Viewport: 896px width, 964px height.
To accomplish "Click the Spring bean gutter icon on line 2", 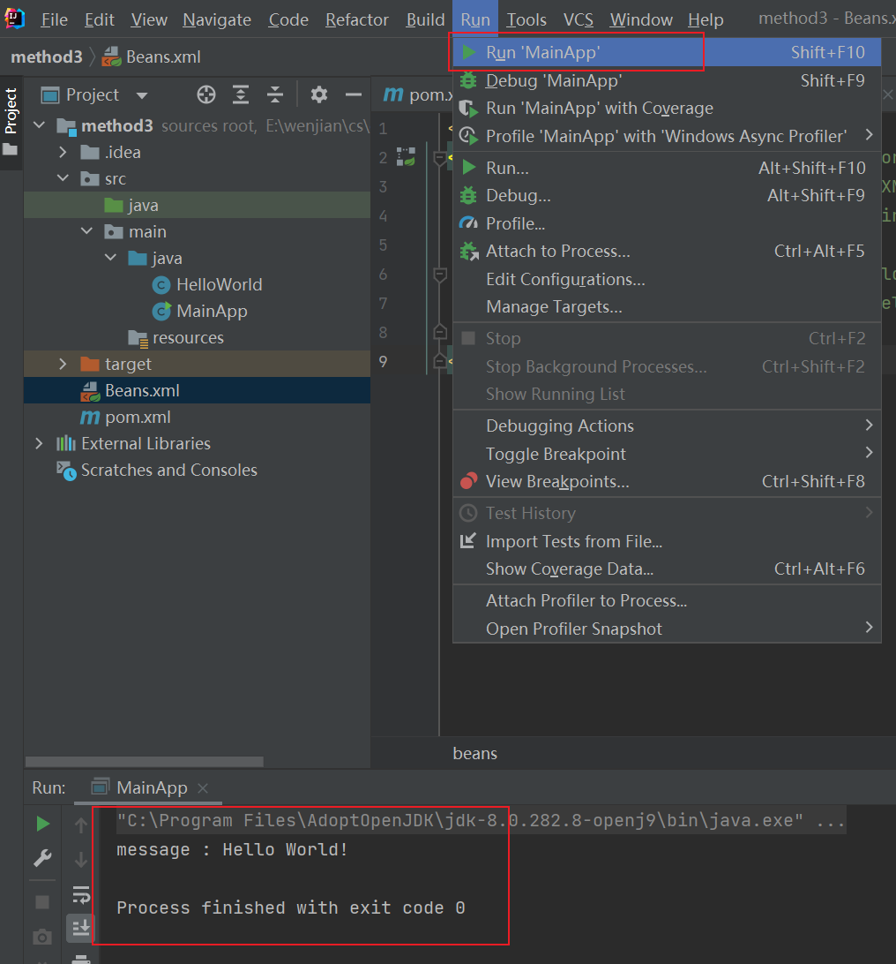I will pos(406,157).
